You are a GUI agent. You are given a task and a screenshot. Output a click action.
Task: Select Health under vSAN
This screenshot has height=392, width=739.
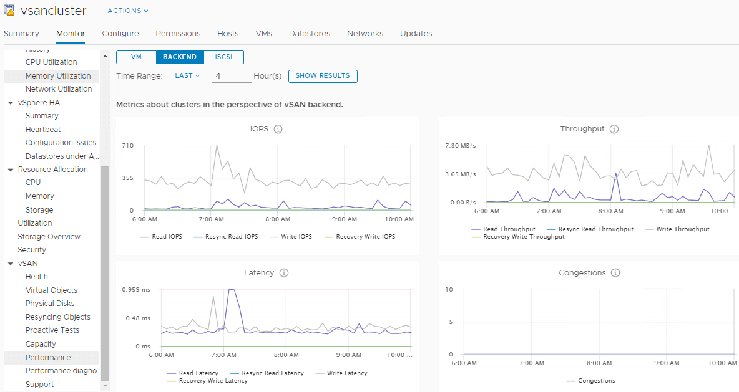pos(36,276)
